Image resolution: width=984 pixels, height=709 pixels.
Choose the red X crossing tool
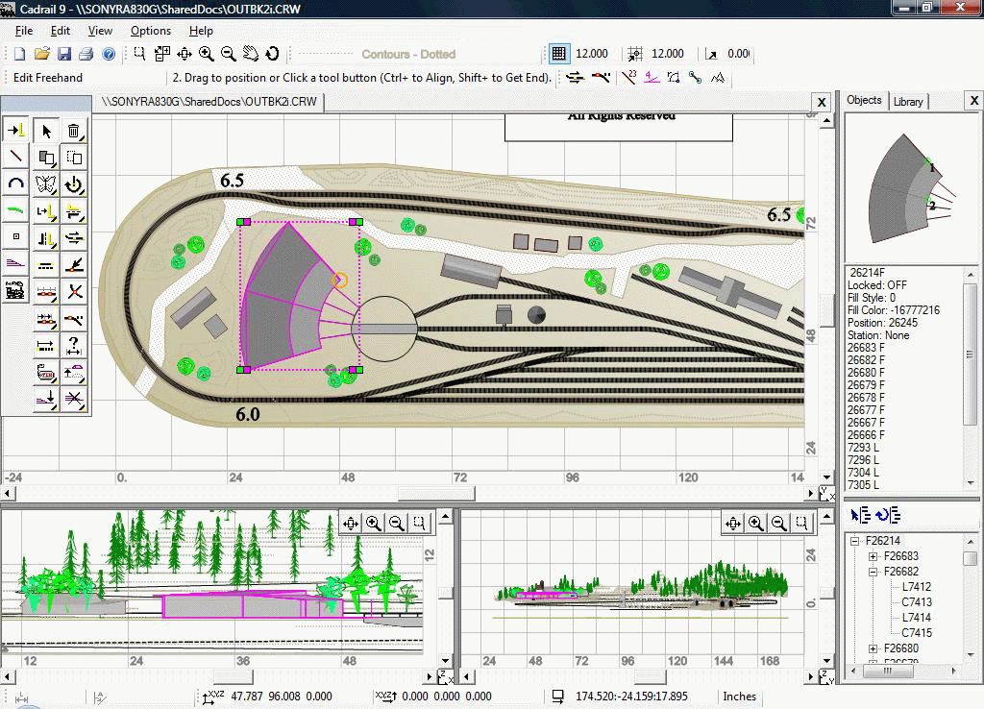click(73, 292)
